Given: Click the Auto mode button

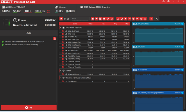Looking at the screenshot, I should pyautogui.click(x=29, y=33).
